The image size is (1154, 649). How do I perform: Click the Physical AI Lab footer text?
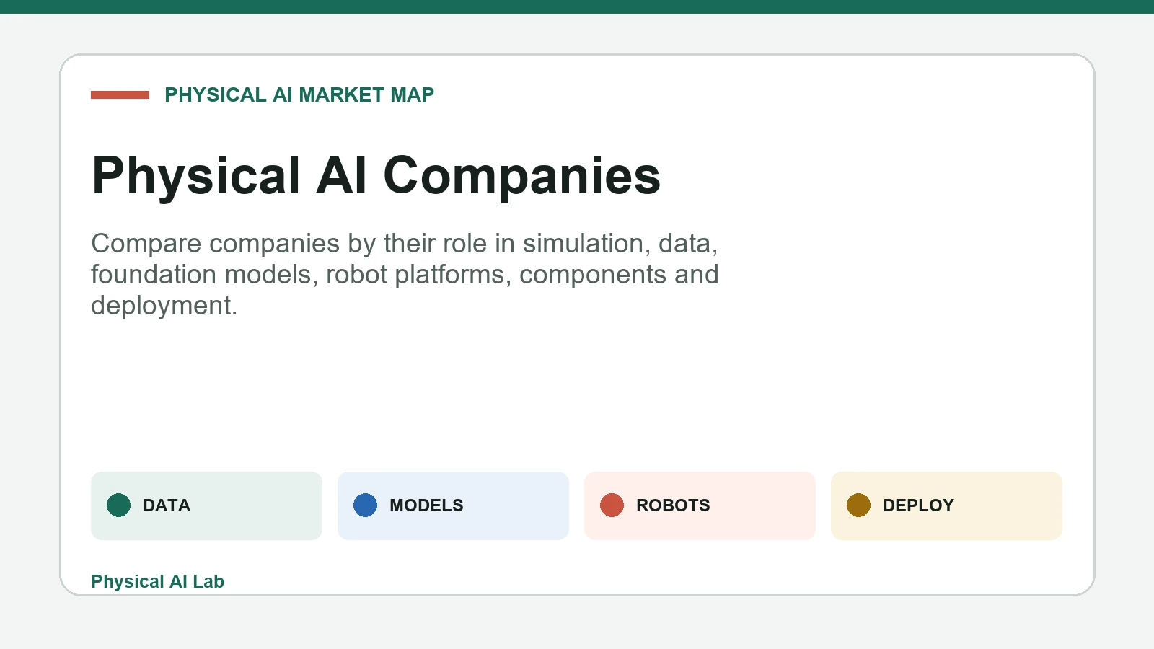coord(157,581)
